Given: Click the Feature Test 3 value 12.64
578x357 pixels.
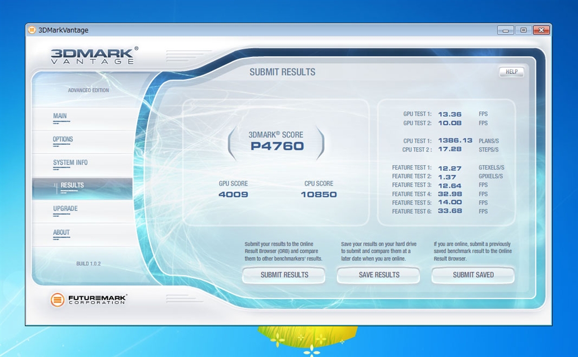Looking at the screenshot, I should pos(450,186).
